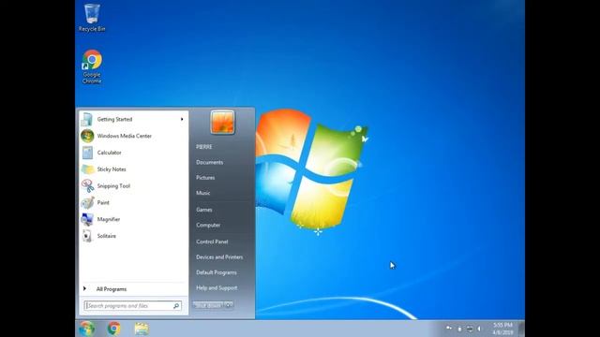Click the volume speaker tray icon
This screenshot has width=600, height=337.
[479, 329]
